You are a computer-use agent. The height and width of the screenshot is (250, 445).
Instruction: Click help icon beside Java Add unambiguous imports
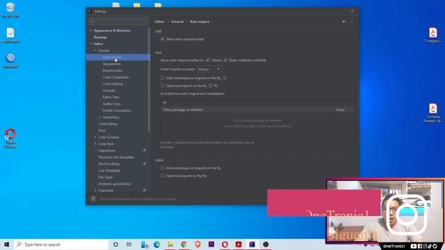225,78
